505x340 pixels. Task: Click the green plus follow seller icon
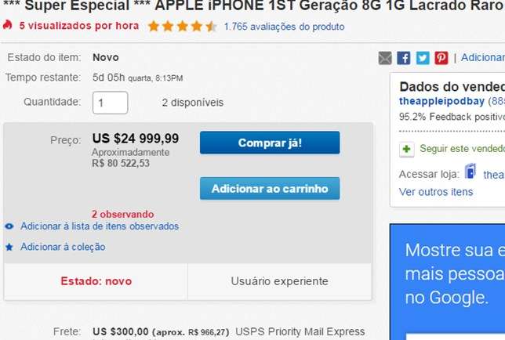pyautogui.click(x=406, y=150)
